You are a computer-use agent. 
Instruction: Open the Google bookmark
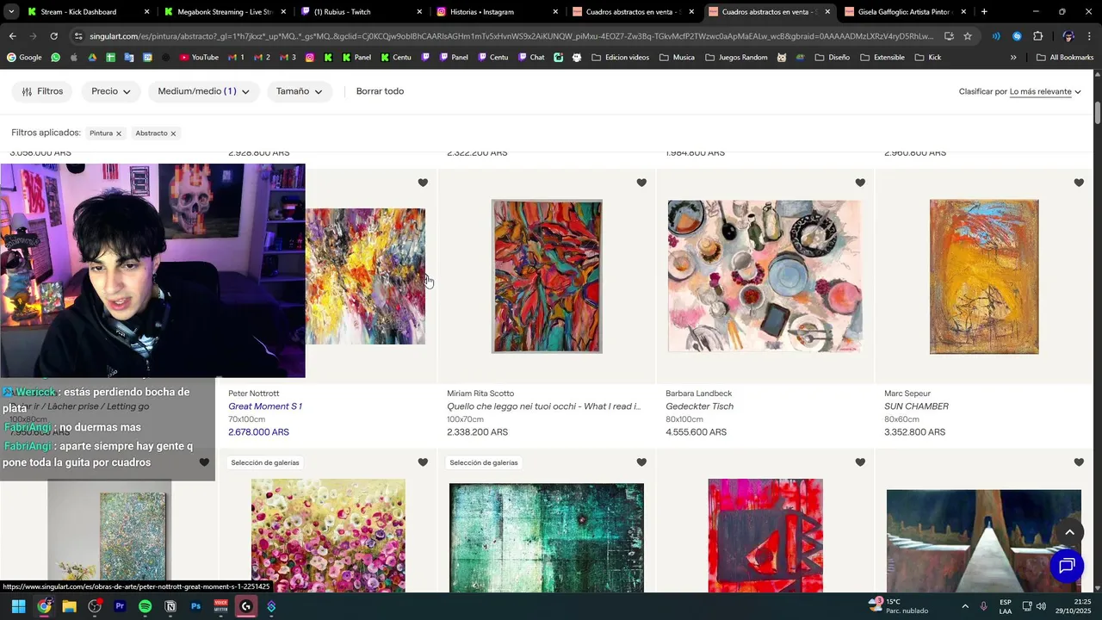(24, 58)
